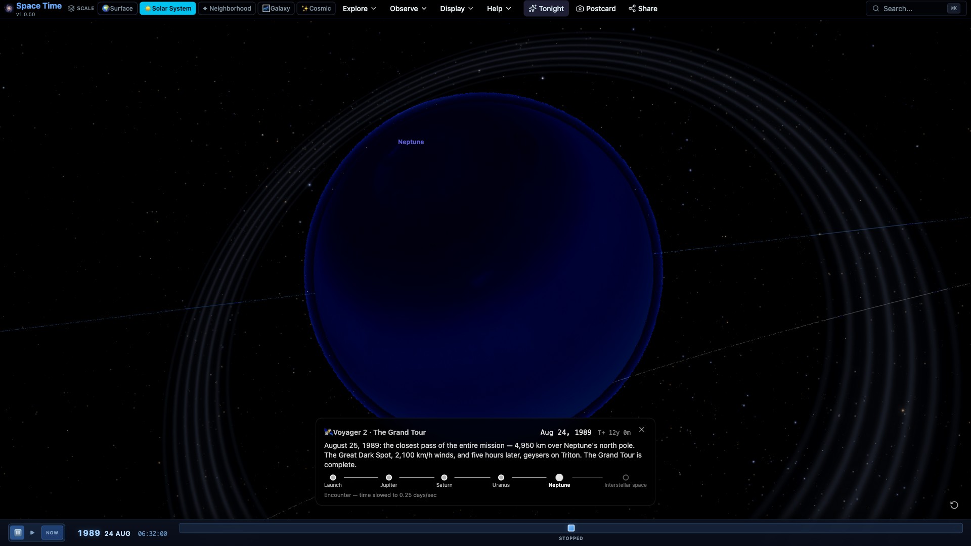Click the Postcard camera icon
Viewport: 971px width, 546px height.
580,9
